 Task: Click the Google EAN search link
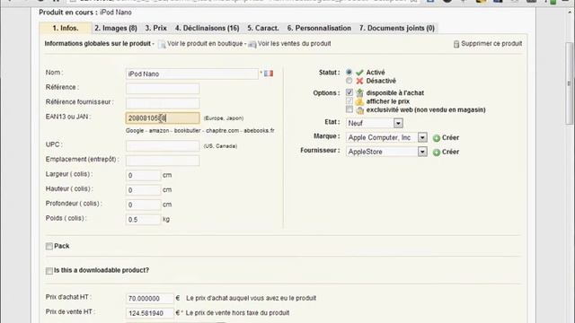point(135,130)
